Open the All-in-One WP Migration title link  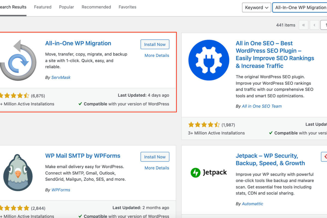(x=78, y=43)
